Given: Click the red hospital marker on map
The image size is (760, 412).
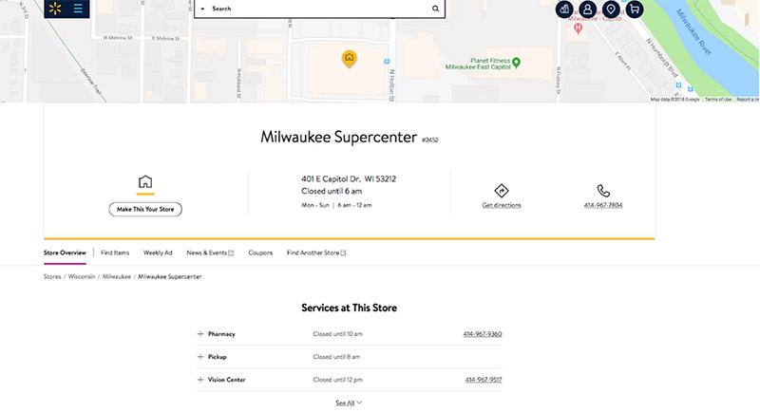Looking at the screenshot, I should click(578, 28).
